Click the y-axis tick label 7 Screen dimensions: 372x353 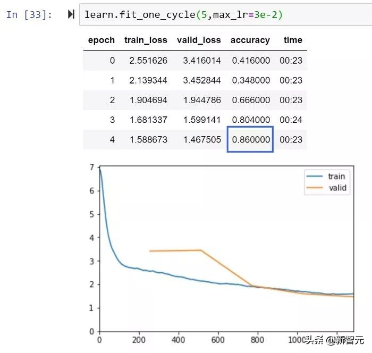click(x=92, y=167)
